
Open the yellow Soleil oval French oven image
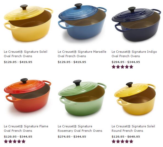[29, 23]
